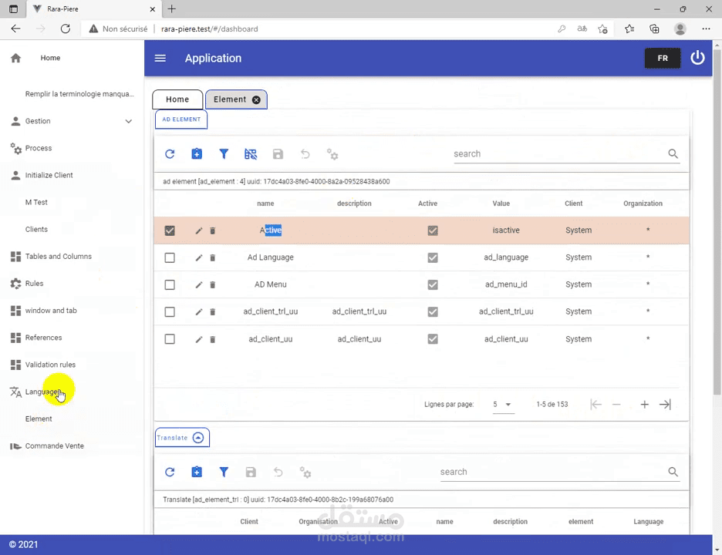The image size is (722, 555).
Task: Select the AD ELEMENT sub-tab
Action: click(181, 119)
